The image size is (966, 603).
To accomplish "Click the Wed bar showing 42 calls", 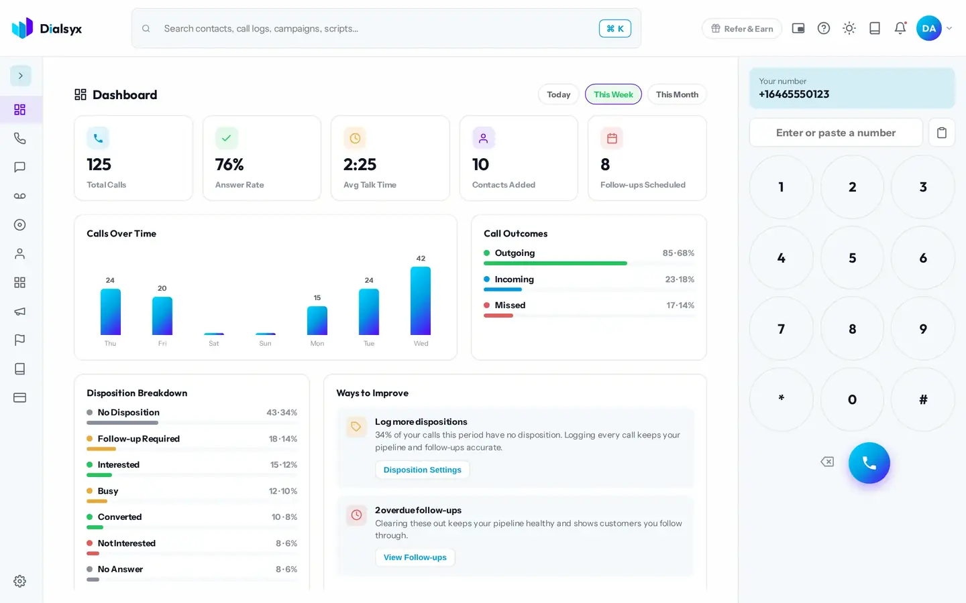I will pyautogui.click(x=421, y=301).
